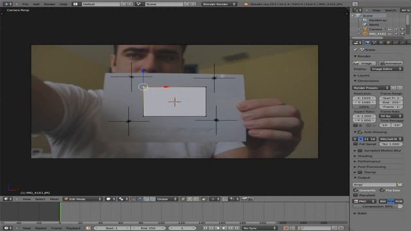Open Global transform orientation dropdown
The width and height of the screenshot is (411, 231).
[x=167, y=199]
